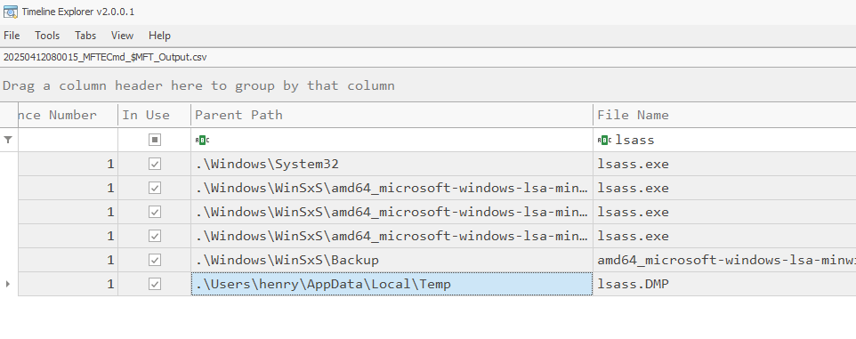
Task: Select the MFTECmd_$MFT_Output.csv tab
Action: pos(105,57)
